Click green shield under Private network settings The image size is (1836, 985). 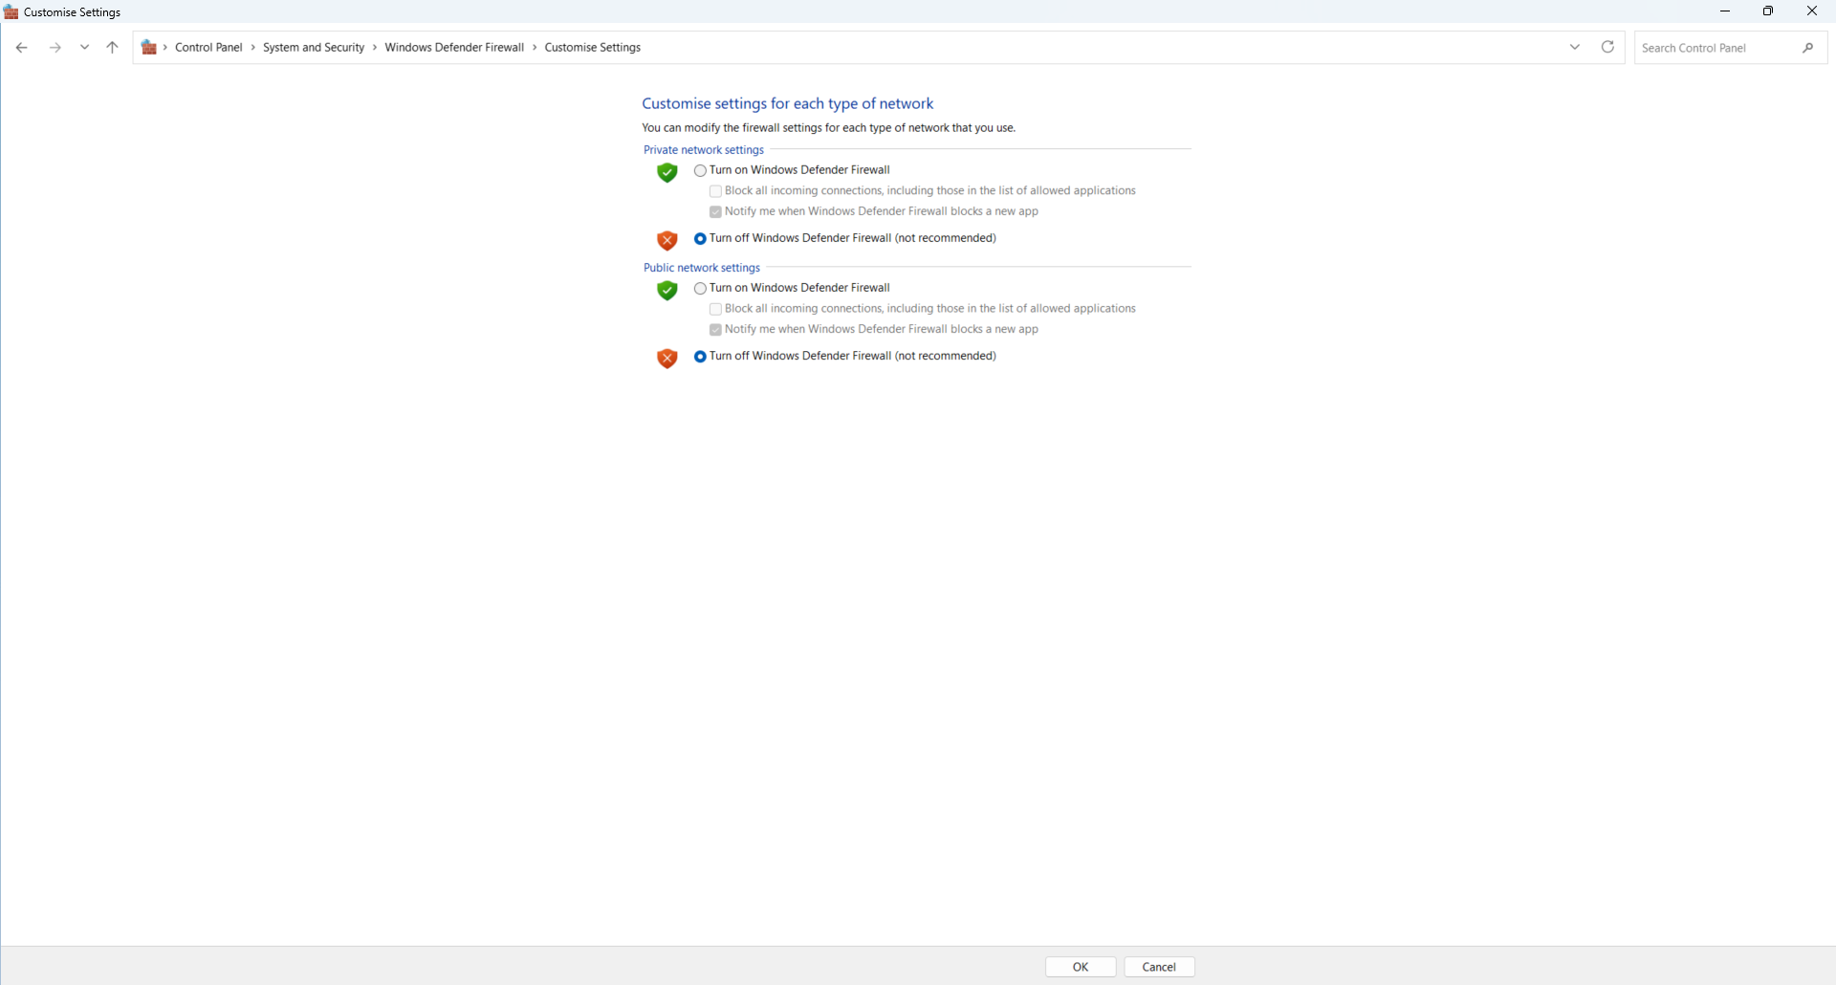(667, 172)
